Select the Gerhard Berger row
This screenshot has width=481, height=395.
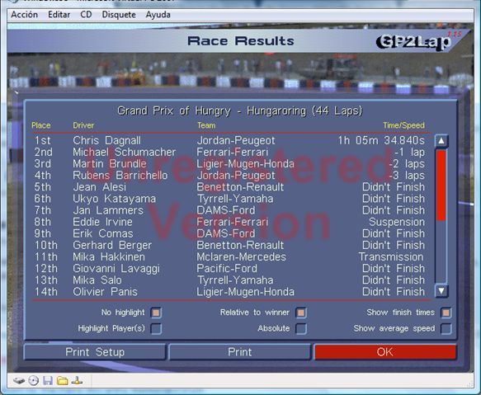[x=229, y=246]
